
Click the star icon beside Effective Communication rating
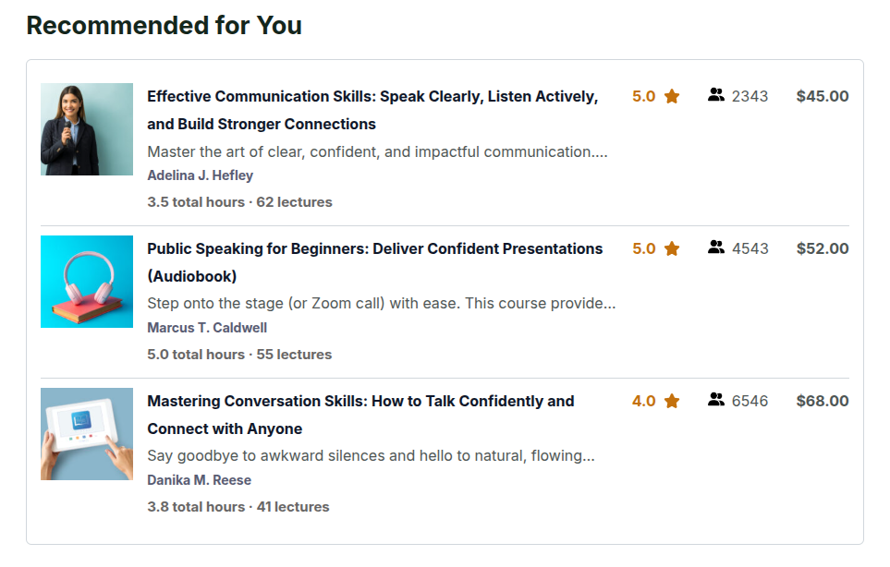672,96
